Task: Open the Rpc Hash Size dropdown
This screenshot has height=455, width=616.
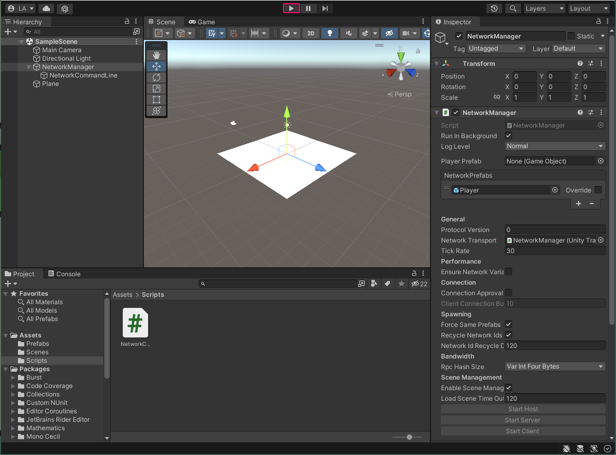Action: pos(555,366)
